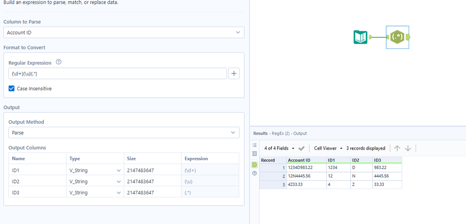Click into the Regular Expression text field
The height and width of the screenshot is (224, 466).
pos(118,74)
